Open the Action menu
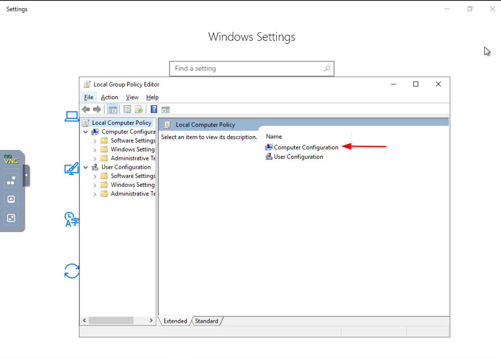Image resolution: width=501 pixels, height=359 pixels. click(110, 97)
